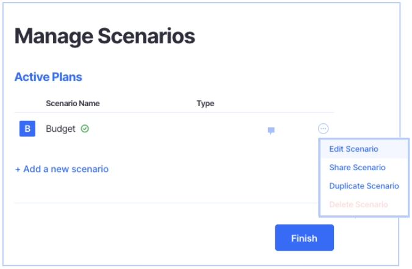Viewport: 412px width, 269px height.
Task: Pick Duplicate Scenario from the options
Action: pos(364,186)
